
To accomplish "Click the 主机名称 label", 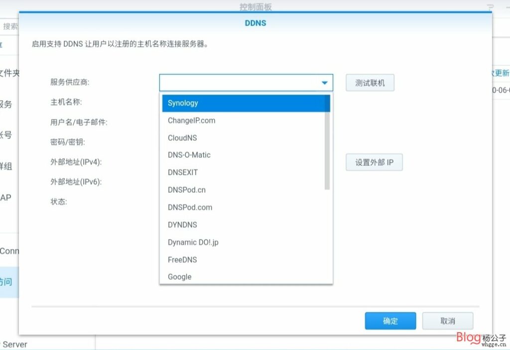I will point(66,102).
